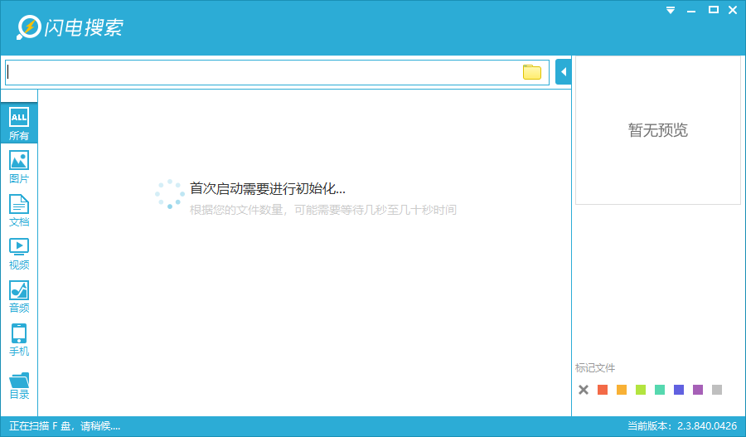Mark file with gray color swatch

click(x=717, y=390)
